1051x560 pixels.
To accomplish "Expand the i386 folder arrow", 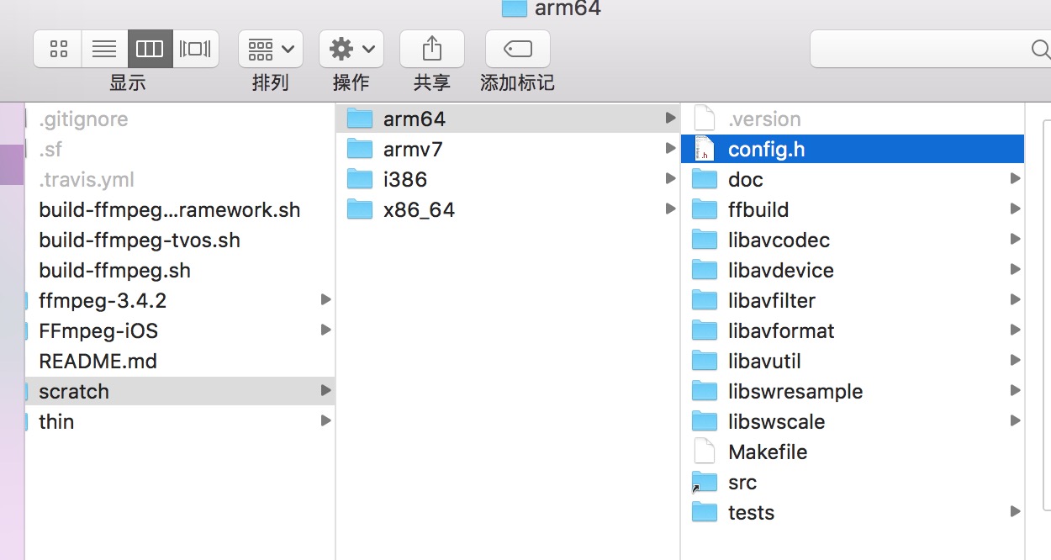I will click(670, 179).
